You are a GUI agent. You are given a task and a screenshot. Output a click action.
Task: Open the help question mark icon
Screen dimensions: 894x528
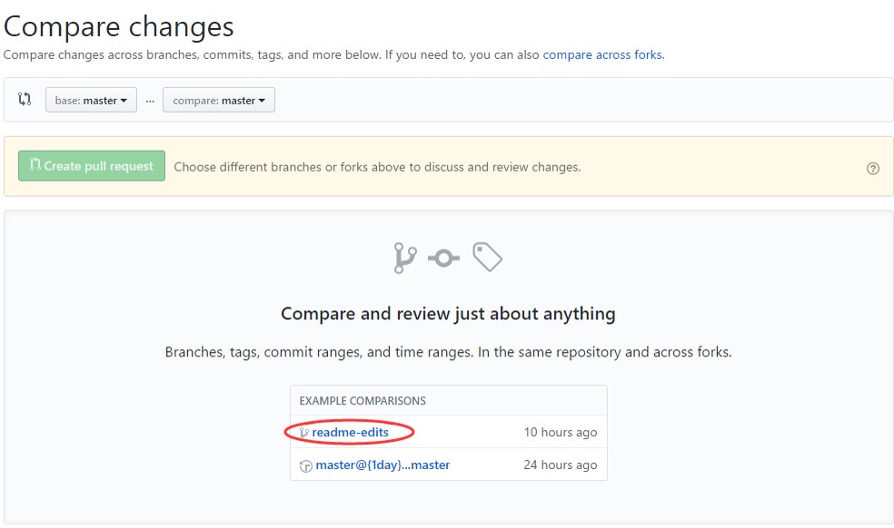click(x=872, y=168)
